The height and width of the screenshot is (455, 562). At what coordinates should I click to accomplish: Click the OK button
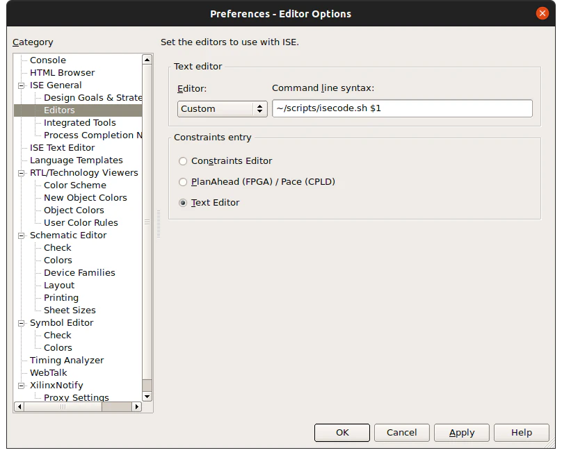(342, 433)
